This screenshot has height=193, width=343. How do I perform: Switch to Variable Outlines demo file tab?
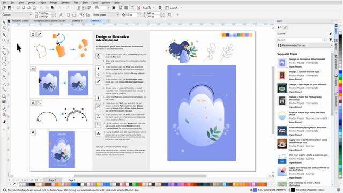click(49, 21)
